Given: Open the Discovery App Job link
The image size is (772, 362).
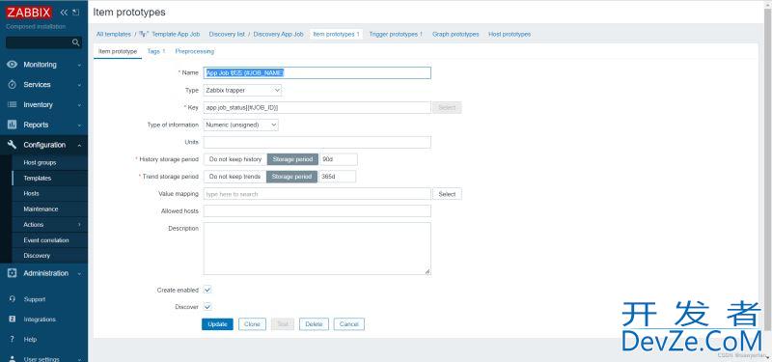Looking at the screenshot, I should pyautogui.click(x=278, y=34).
